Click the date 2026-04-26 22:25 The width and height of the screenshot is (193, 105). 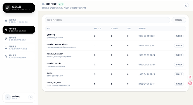point(147,74)
